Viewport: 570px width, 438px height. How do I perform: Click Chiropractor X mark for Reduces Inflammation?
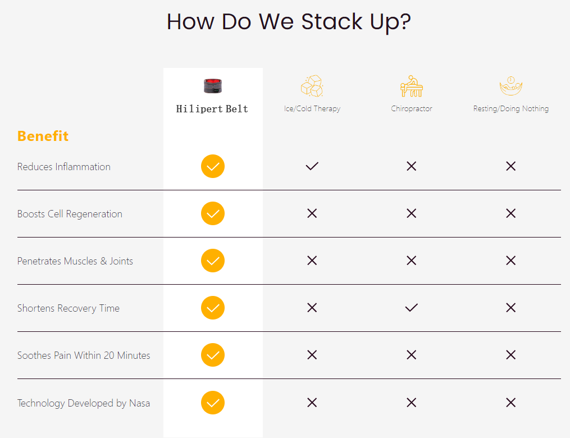tap(412, 166)
